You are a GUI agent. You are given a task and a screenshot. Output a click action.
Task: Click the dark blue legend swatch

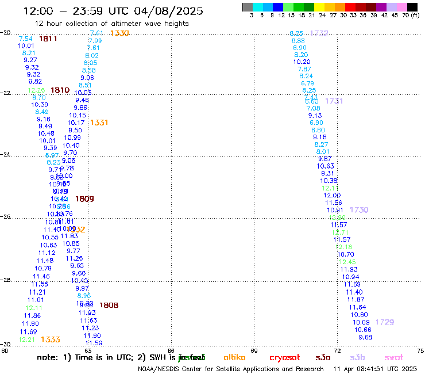coord(278,7)
